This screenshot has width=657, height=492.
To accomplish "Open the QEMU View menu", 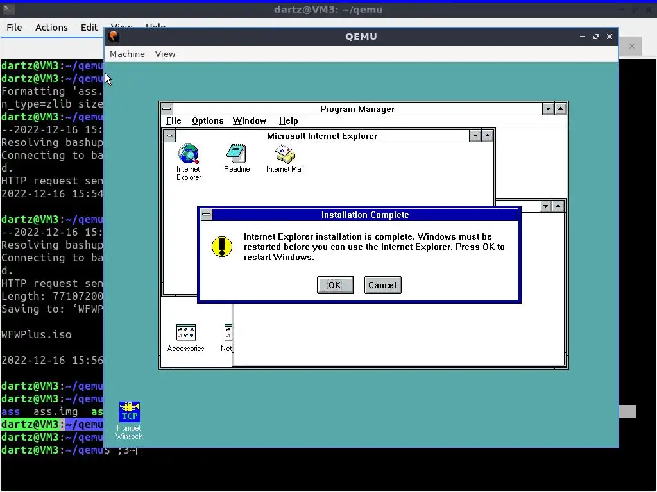I will (165, 54).
